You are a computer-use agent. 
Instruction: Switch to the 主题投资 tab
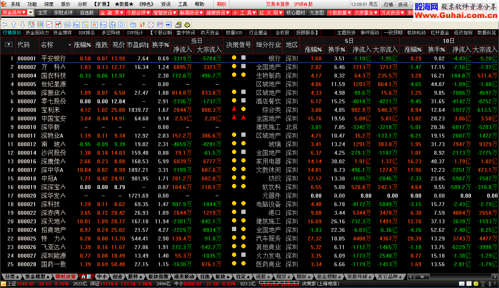346,33
